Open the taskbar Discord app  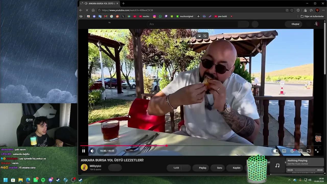51,180
